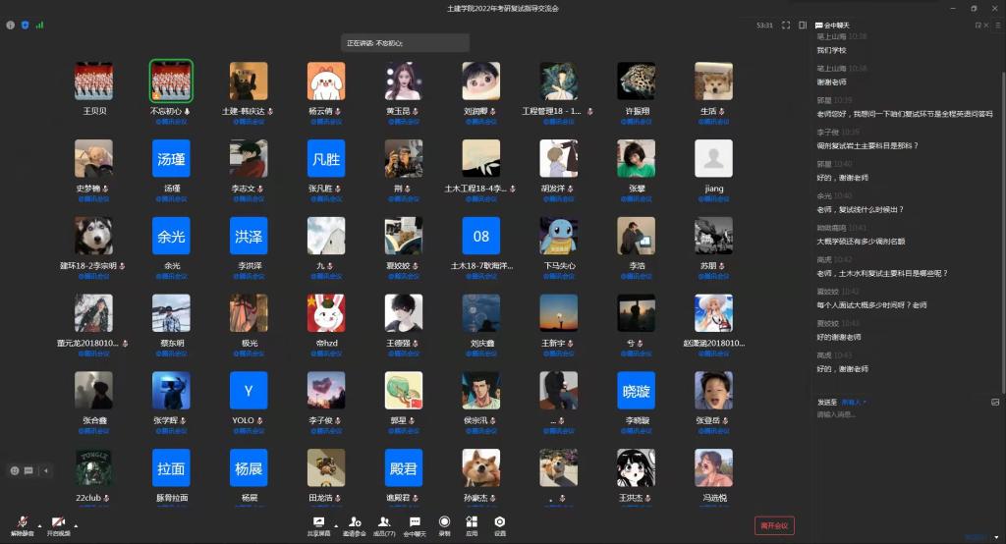Open the members list (成员)
Screen dimensions: 1006x544
pos(384,524)
